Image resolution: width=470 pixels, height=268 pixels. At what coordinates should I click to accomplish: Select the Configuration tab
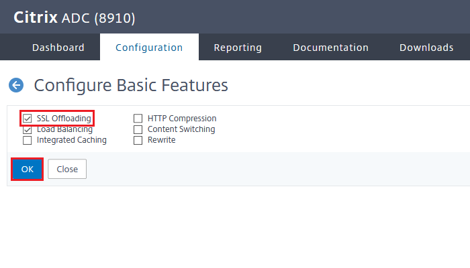pyautogui.click(x=149, y=48)
